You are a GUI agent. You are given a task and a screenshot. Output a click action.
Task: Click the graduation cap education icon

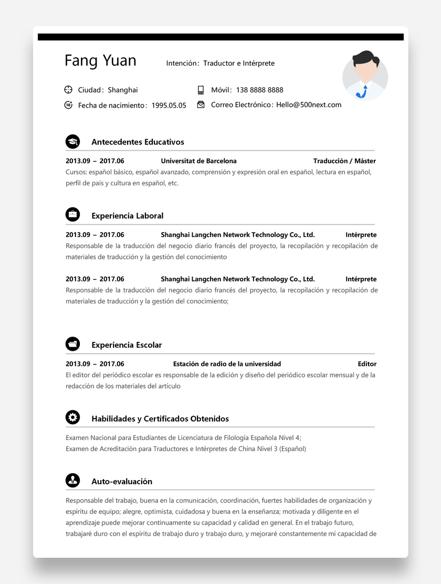(x=72, y=141)
